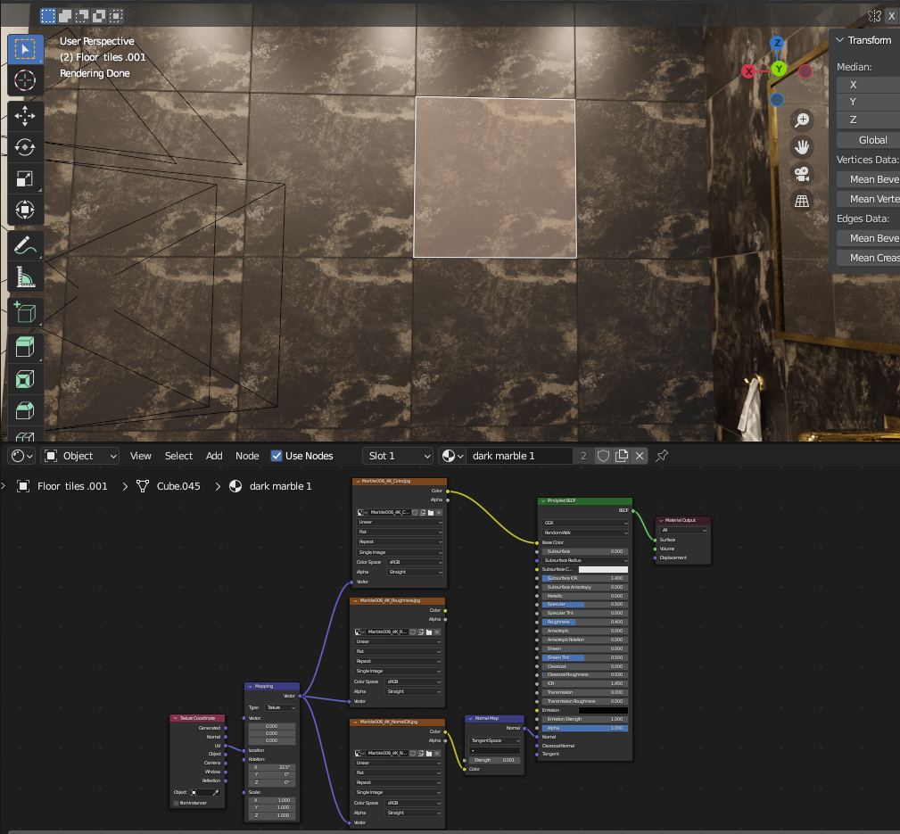Pick the Scale tool

(x=25, y=178)
